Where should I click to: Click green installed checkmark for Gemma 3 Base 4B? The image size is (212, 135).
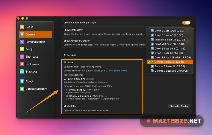coord(152,62)
